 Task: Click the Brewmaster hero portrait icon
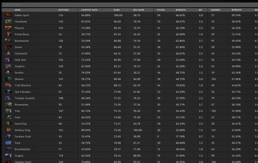pos(8,105)
